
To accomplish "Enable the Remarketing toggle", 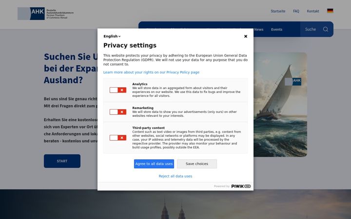I will tap(118, 112).
